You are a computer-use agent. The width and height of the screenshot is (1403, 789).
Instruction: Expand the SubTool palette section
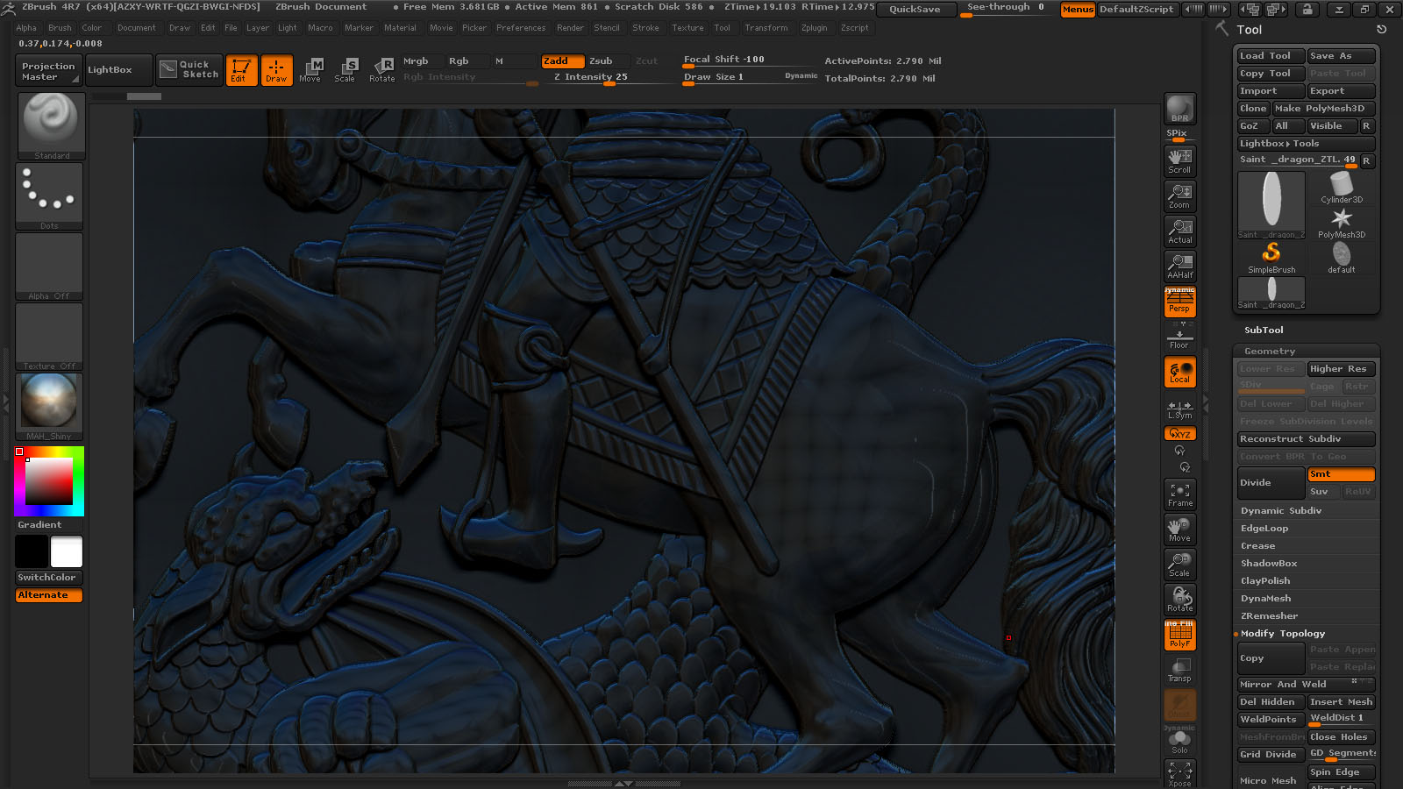click(x=1264, y=330)
